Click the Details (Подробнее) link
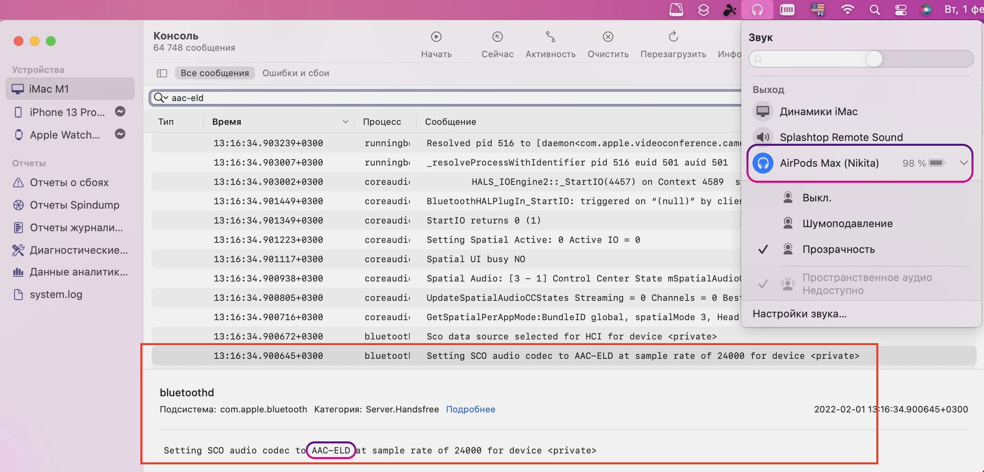 tap(470, 409)
